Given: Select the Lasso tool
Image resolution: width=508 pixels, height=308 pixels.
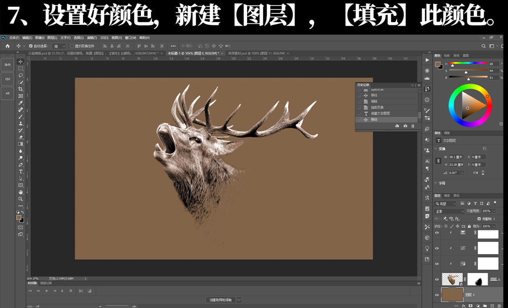Looking at the screenshot, I should tap(21, 75).
